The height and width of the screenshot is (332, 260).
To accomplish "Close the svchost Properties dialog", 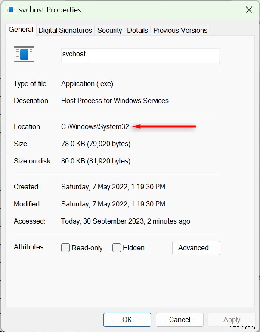I will pyautogui.click(x=249, y=10).
